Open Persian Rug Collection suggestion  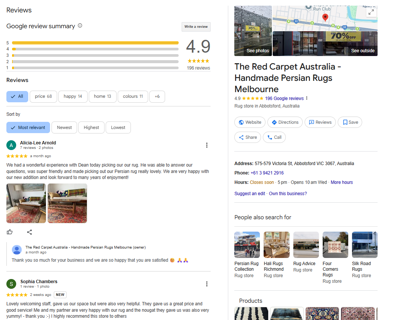click(247, 255)
